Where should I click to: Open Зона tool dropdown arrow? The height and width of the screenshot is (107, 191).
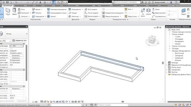[x=133, y=9]
